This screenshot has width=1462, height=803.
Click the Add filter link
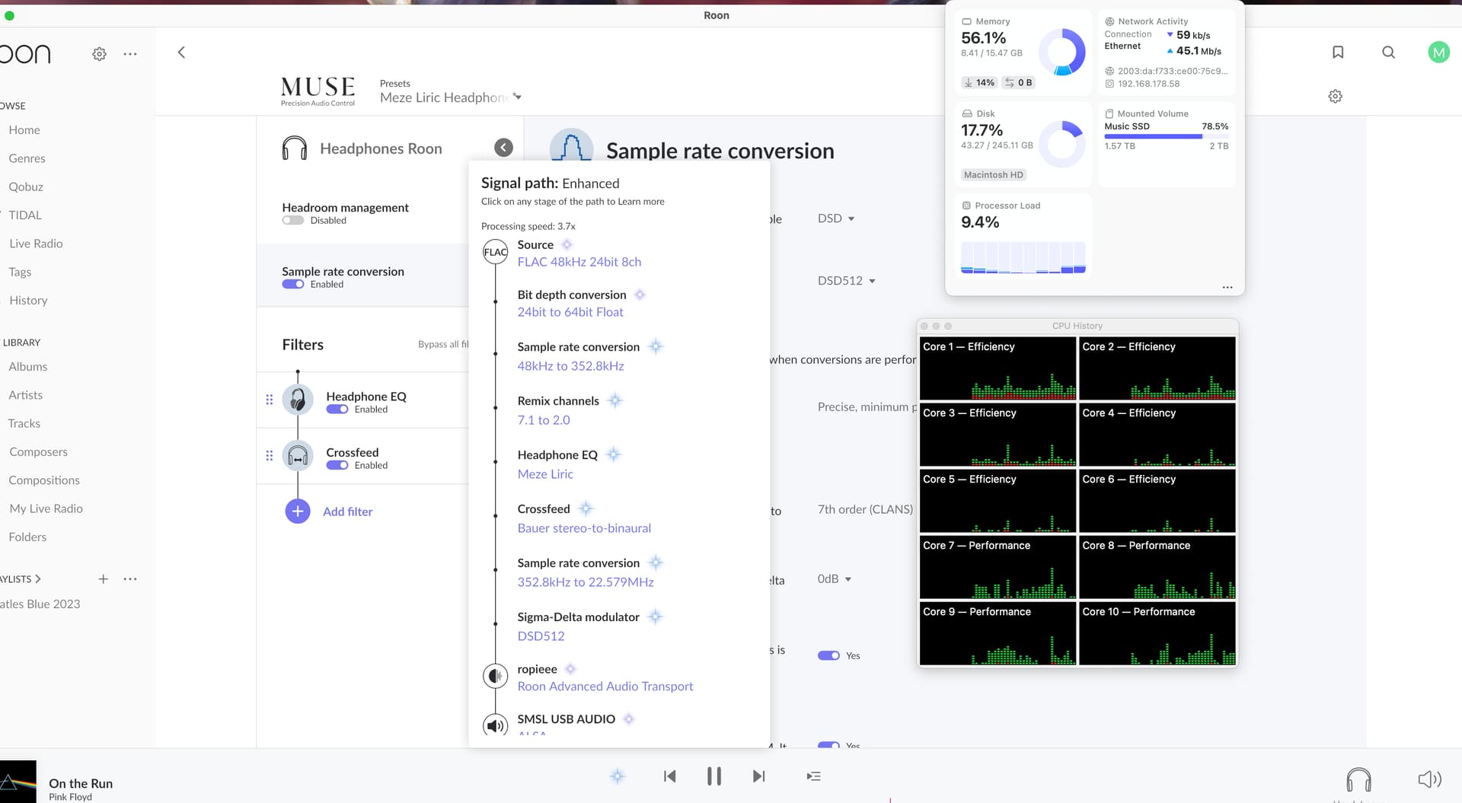point(347,511)
